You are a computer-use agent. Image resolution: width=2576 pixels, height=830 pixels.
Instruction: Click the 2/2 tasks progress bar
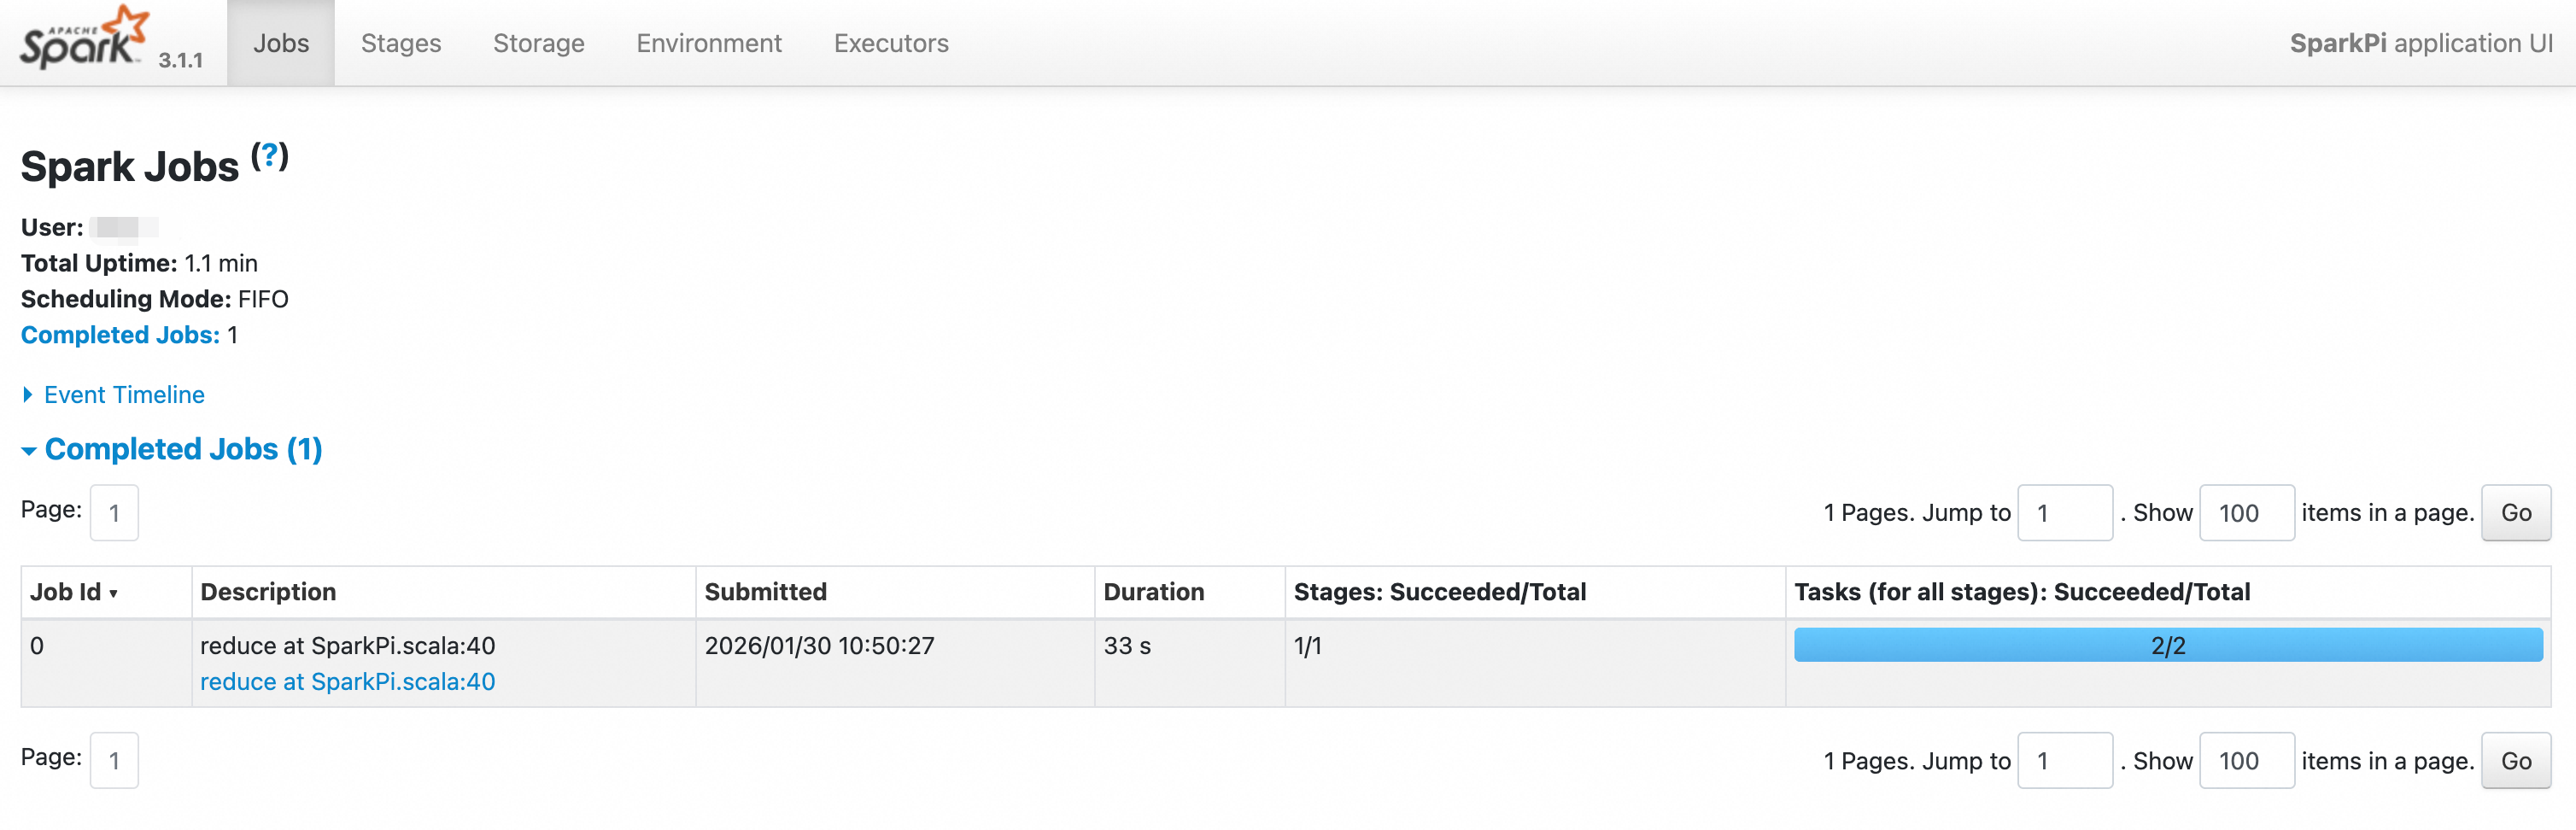click(x=2167, y=646)
